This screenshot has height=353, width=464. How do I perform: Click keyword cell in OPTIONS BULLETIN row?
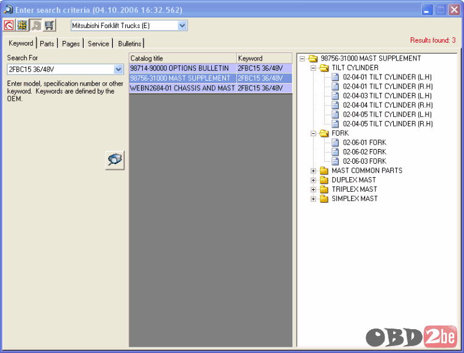[264, 68]
